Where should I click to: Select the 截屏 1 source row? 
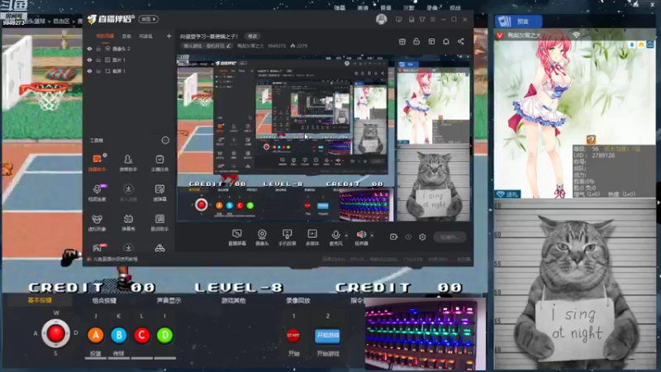click(130, 71)
